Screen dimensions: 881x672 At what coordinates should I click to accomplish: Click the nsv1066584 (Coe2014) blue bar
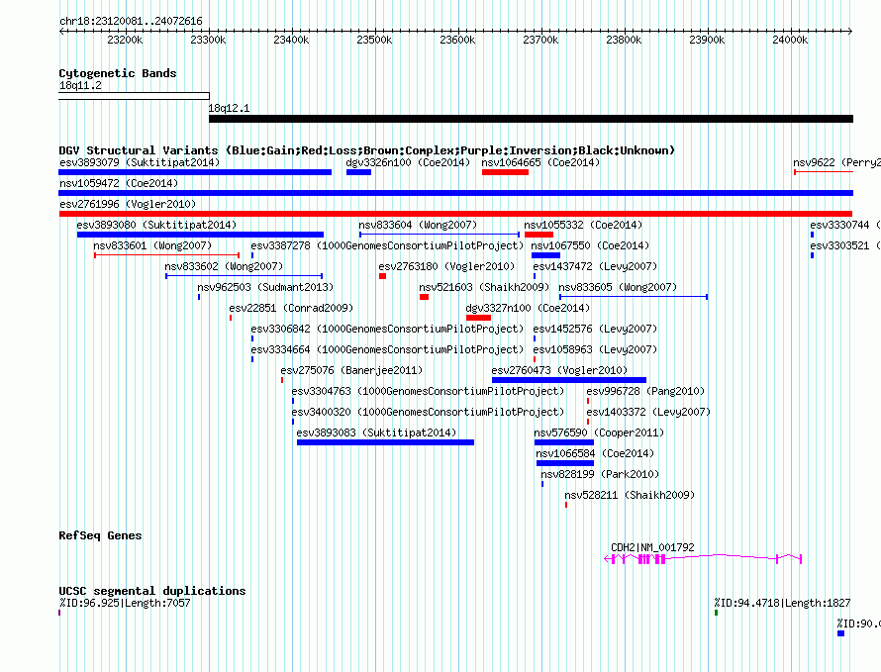point(565,463)
